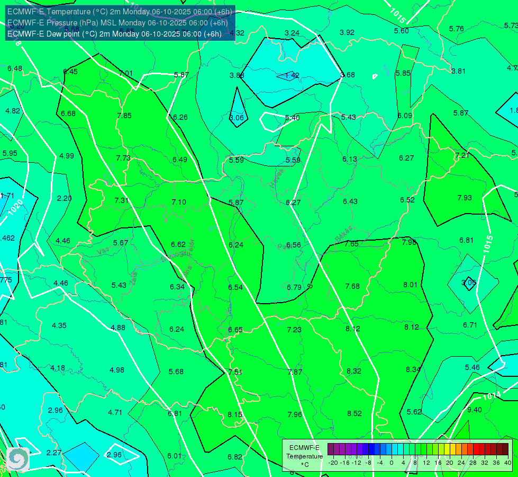The width and height of the screenshot is (518, 477).
Task: Click the 2.27 temperature value
Action: point(53,453)
